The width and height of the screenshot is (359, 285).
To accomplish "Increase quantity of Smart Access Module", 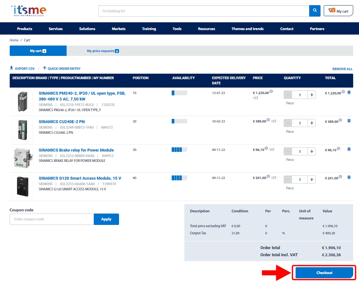I will tap(311, 180).
